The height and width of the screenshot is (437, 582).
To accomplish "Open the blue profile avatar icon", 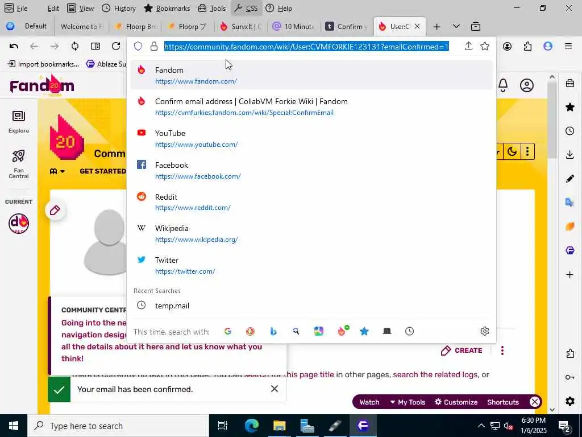I will point(548,46).
